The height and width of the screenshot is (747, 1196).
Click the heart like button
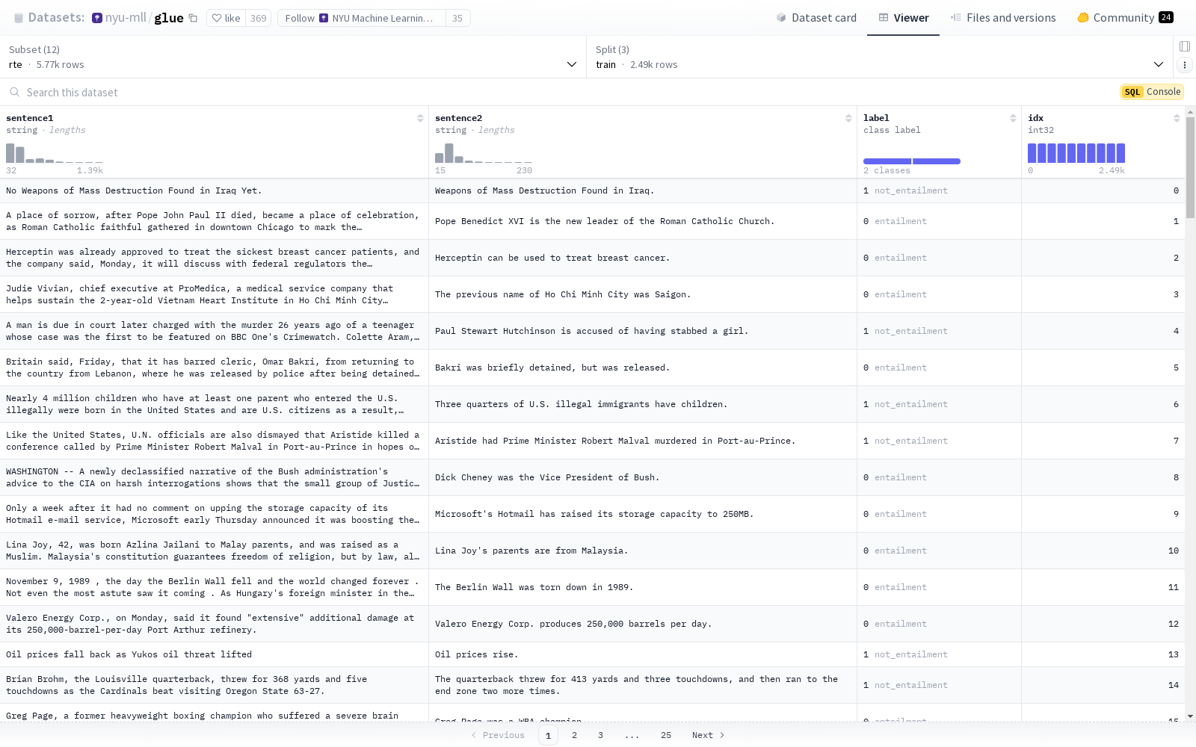click(226, 18)
